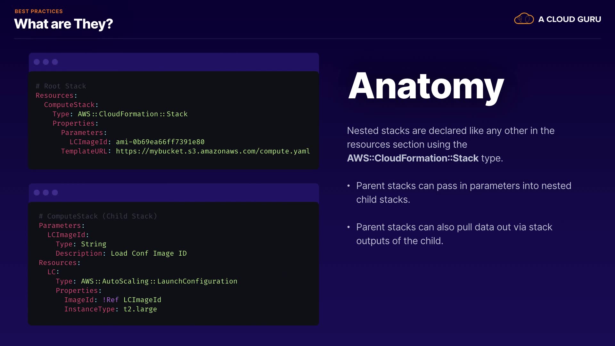Click the third dot in the Child Stack window
This screenshot has width=615, height=346.
pyautogui.click(x=55, y=193)
